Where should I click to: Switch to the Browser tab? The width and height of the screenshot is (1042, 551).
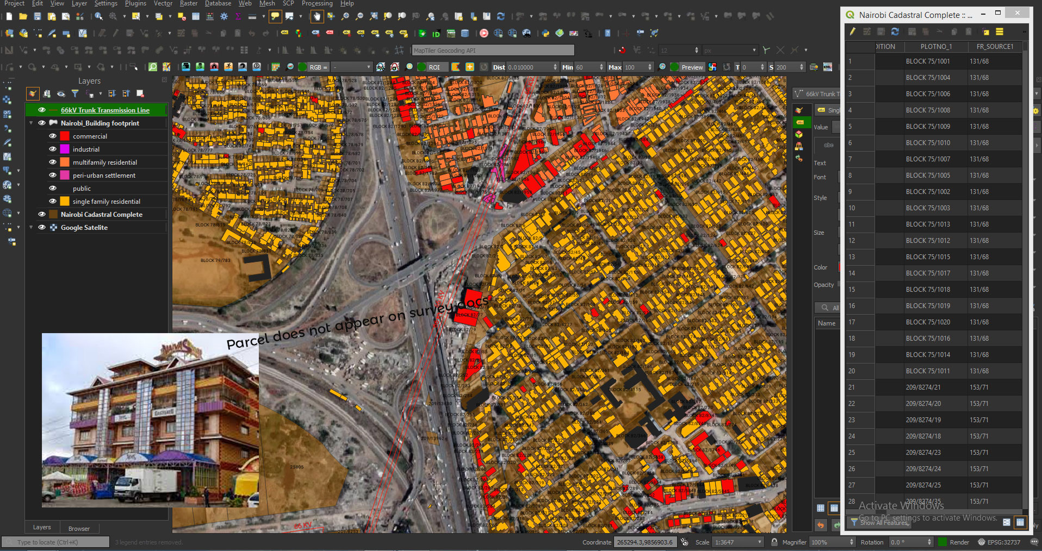pyautogui.click(x=79, y=528)
